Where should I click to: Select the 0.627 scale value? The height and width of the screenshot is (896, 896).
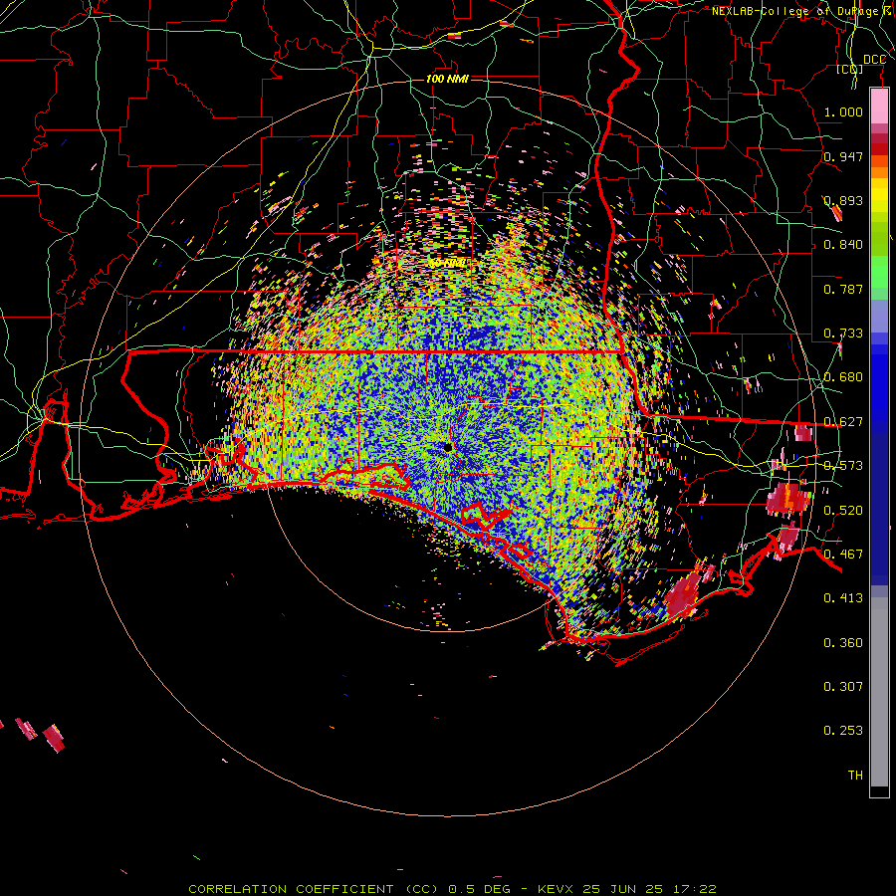(843, 422)
